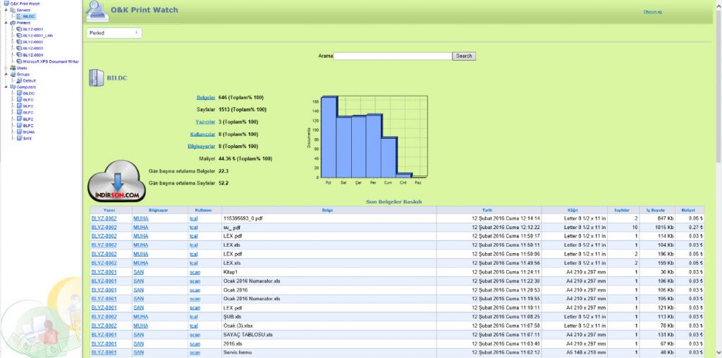The height and width of the screenshot is (358, 722).
Task: Select SAN computer in the tree
Action: [27, 139]
